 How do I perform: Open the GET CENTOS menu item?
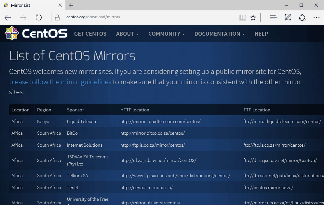click(90, 34)
